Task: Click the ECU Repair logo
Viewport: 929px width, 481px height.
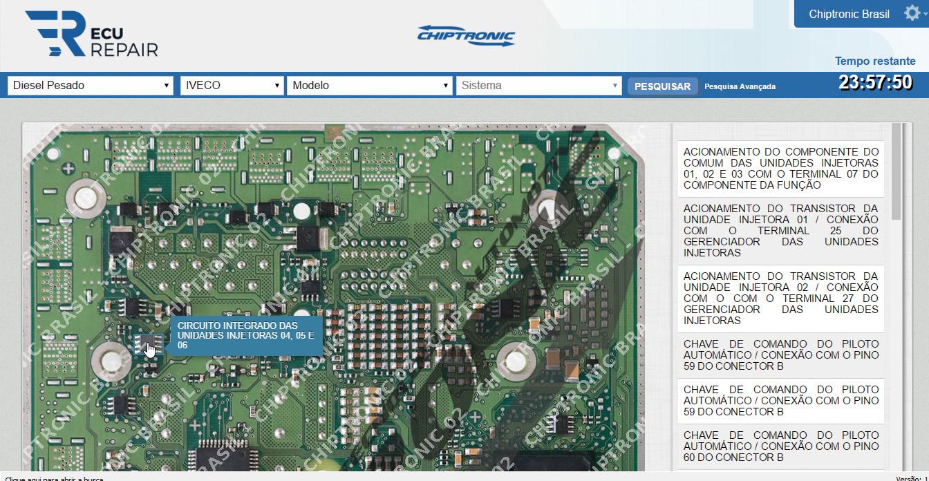Action: [x=91, y=33]
